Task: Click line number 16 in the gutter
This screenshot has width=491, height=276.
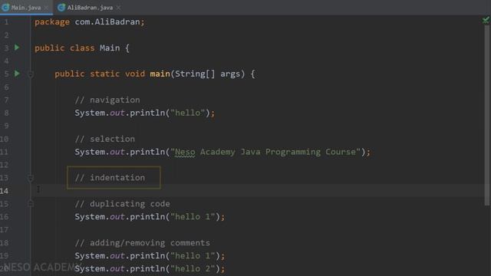Action: pyautogui.click(x=4, y=217)
